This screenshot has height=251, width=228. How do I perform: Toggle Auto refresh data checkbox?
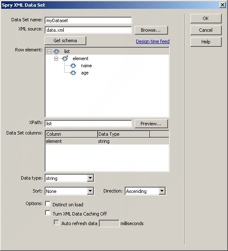click(x=56, y=223)
